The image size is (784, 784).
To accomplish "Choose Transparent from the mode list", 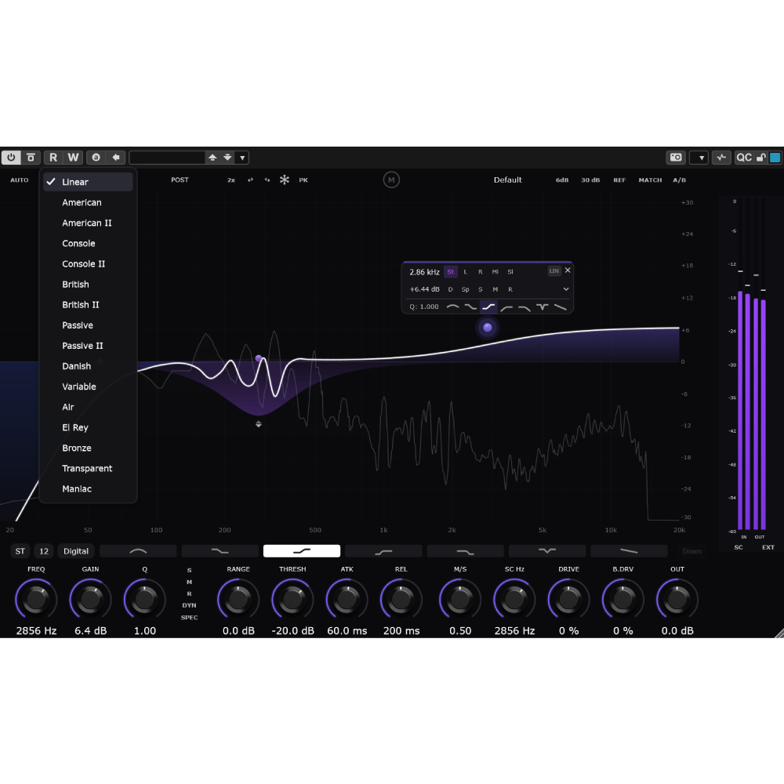I will [x=87, y=469].
